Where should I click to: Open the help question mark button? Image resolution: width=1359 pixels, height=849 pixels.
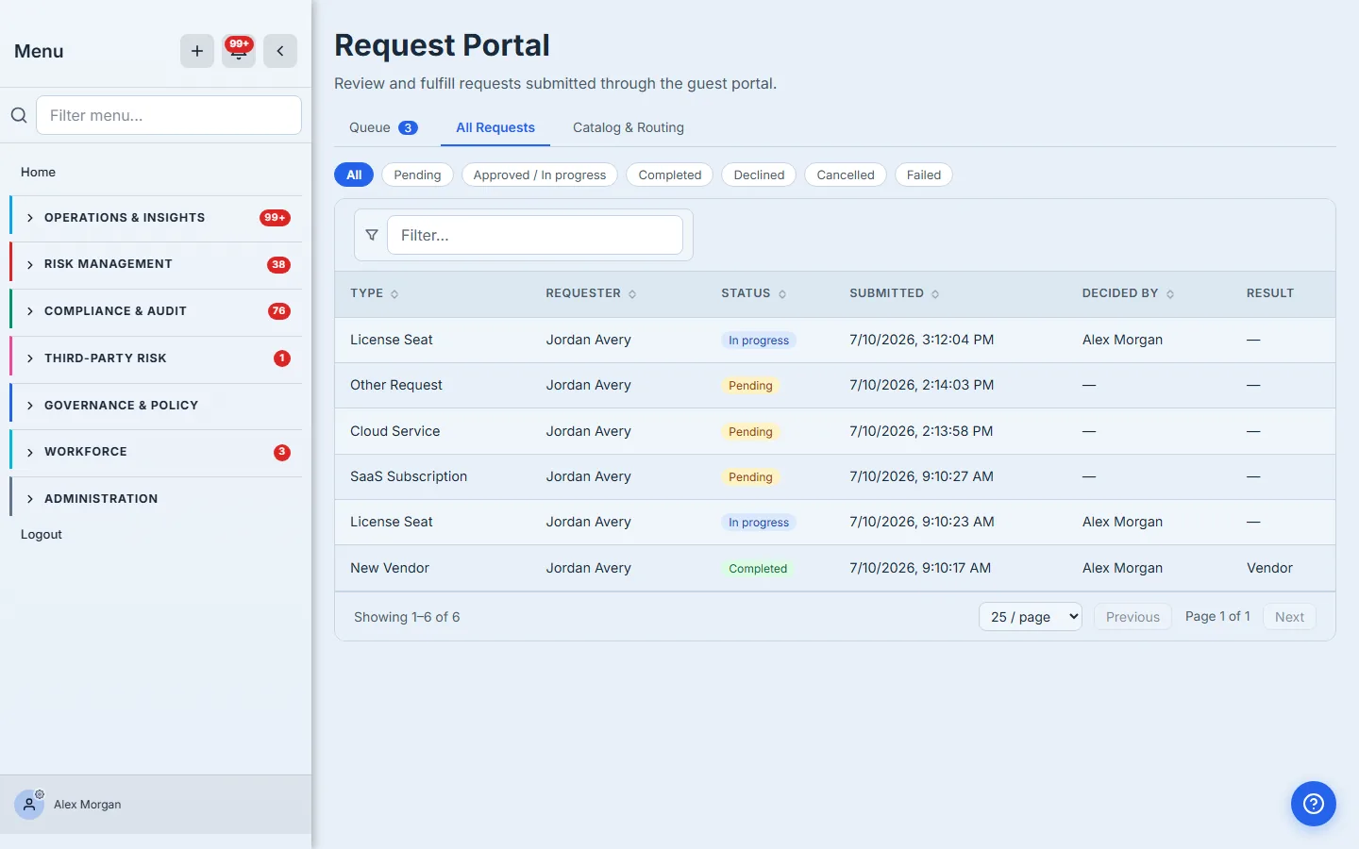pos(1314,804)
